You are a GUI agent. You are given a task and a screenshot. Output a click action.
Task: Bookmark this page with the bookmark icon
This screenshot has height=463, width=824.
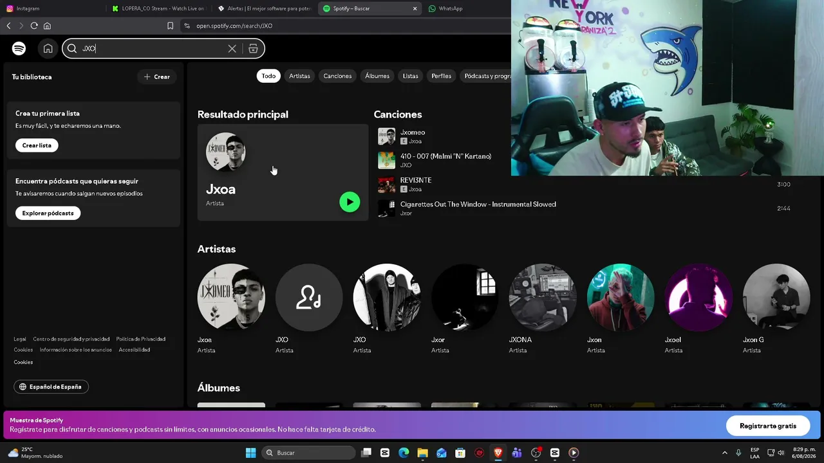click(x=170, y=26)
